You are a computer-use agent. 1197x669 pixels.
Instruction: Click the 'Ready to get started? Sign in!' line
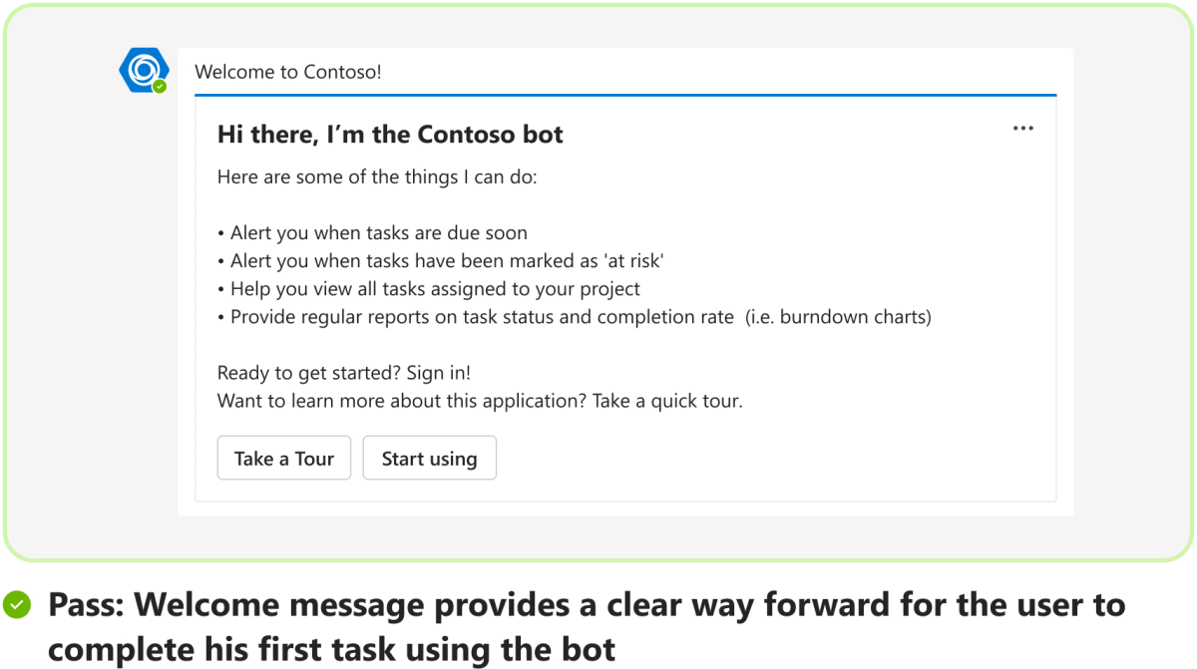tap(343, 373)
